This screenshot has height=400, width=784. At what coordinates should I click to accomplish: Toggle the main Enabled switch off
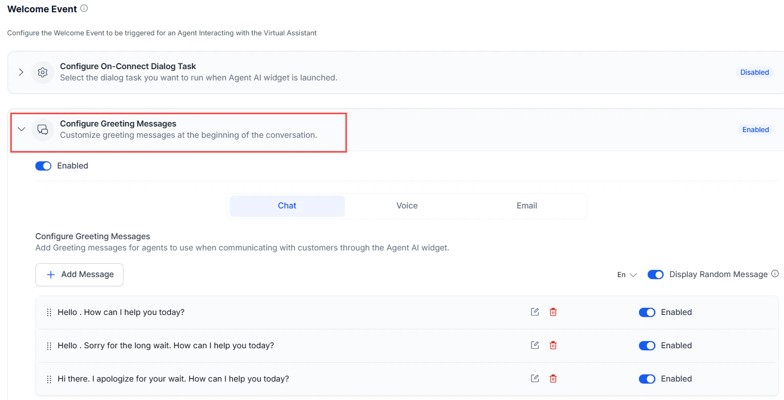43,165
